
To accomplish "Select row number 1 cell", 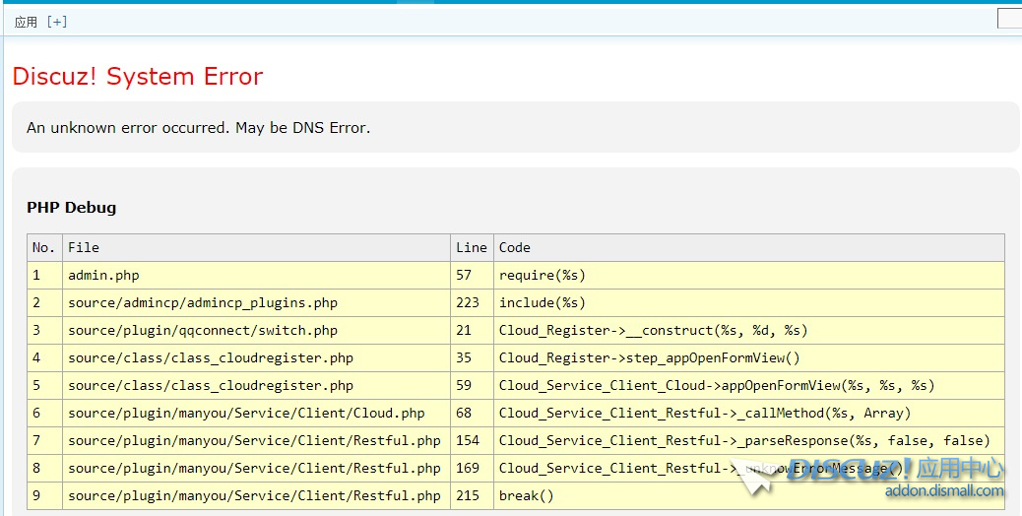I will [x=45, y=275].
